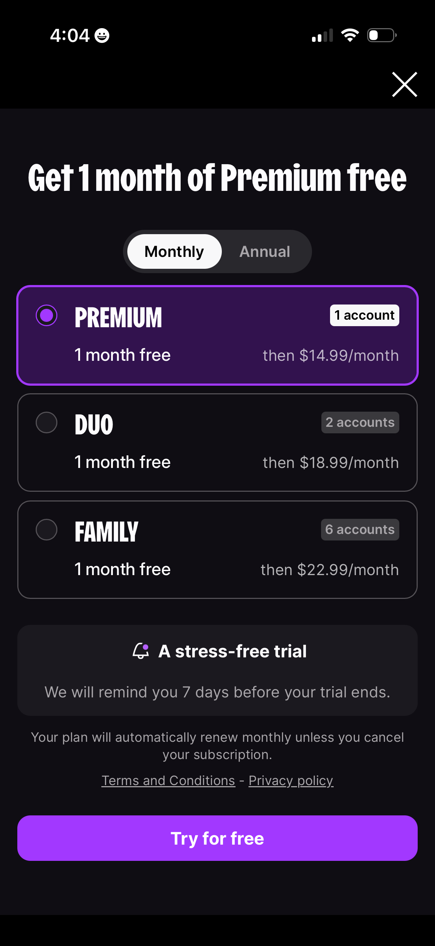Tap the 1 account badge
This screenshot has height=946, width=435.
(364, 315)
